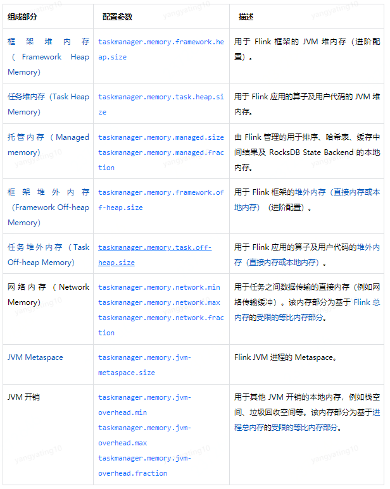Click taskmanager.memory.network.fraction link
390x489 pixels.
(161, 325)
